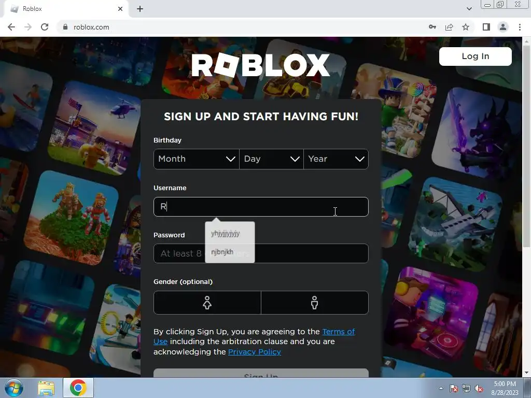Click the ROBLOX logo
This screenshot has height=398, width=531.
pyautogui.click(x=260, y=65)
